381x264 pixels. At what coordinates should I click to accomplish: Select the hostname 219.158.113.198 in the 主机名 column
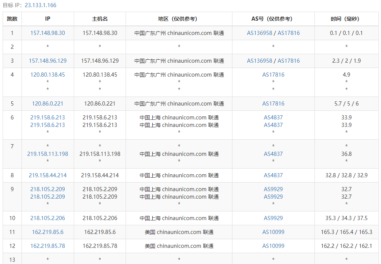100,154
